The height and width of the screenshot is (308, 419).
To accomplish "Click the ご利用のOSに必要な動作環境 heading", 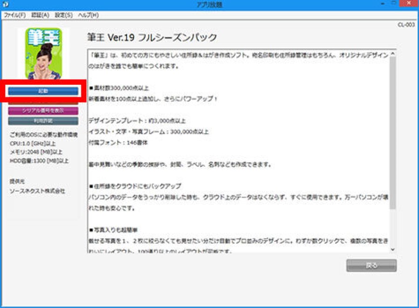I will click(44, 135).
